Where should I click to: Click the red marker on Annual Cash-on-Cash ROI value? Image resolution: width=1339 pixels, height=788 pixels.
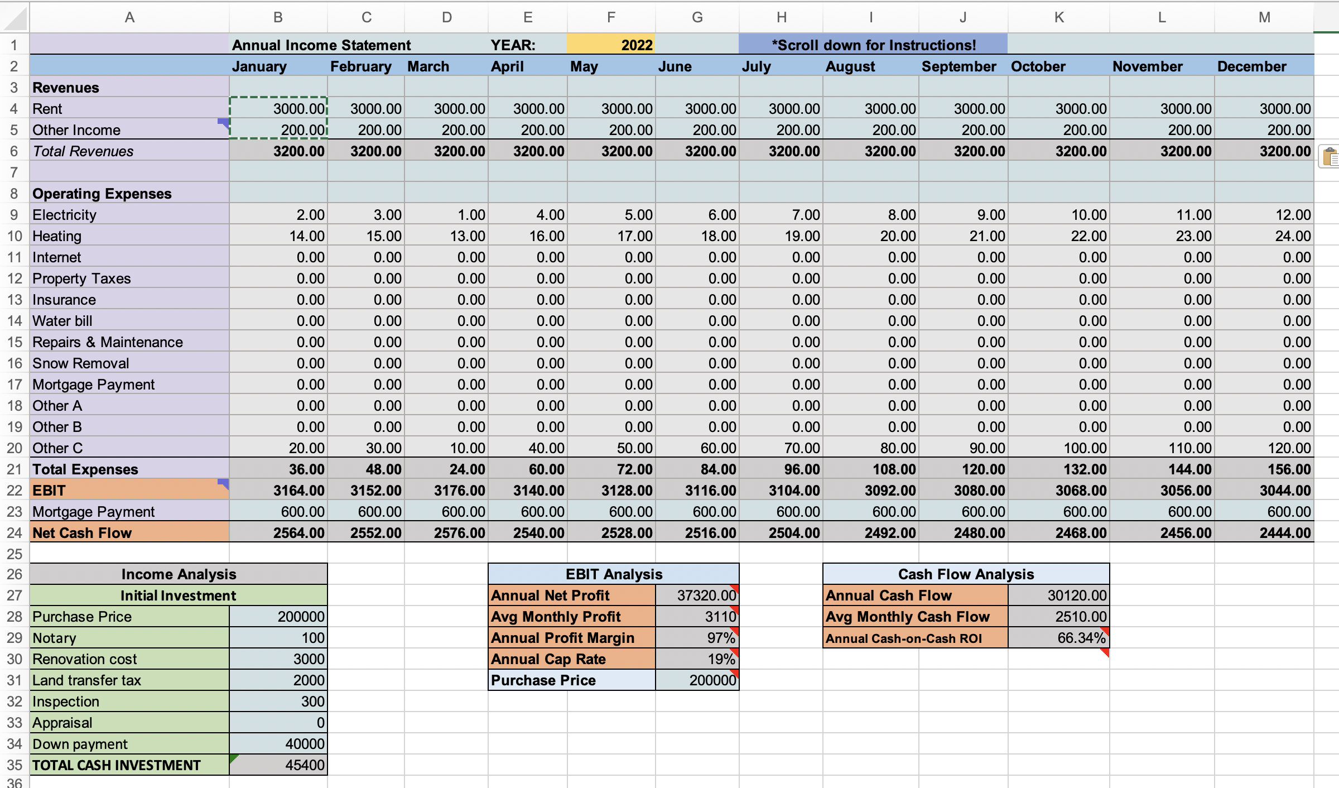(1105, 632)
